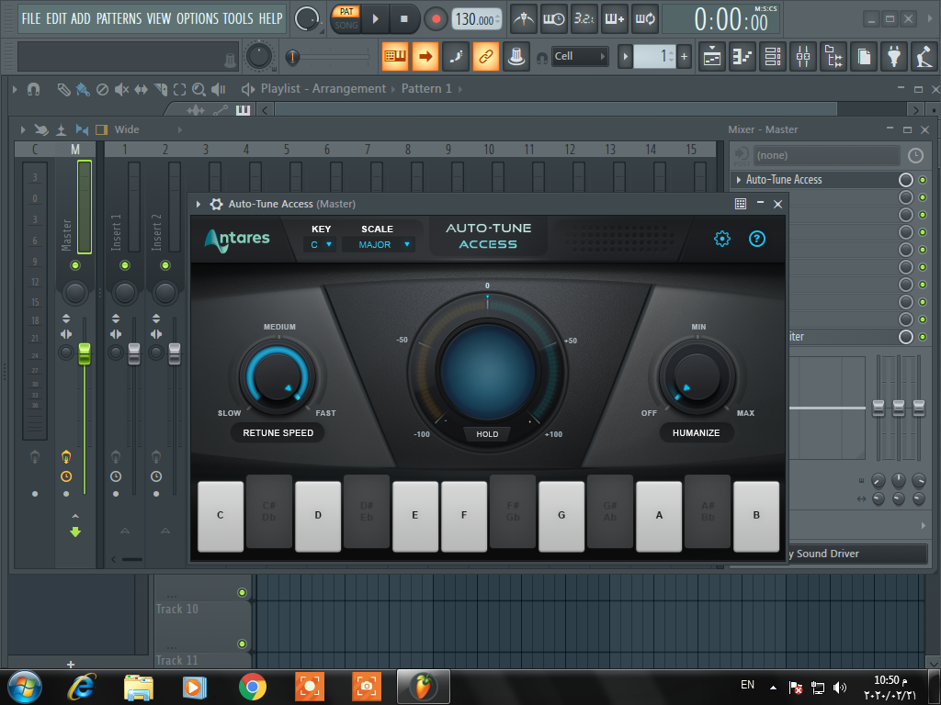Open the playlist menu arrow
Screen dimensions: 941x705
click(15, 89)
